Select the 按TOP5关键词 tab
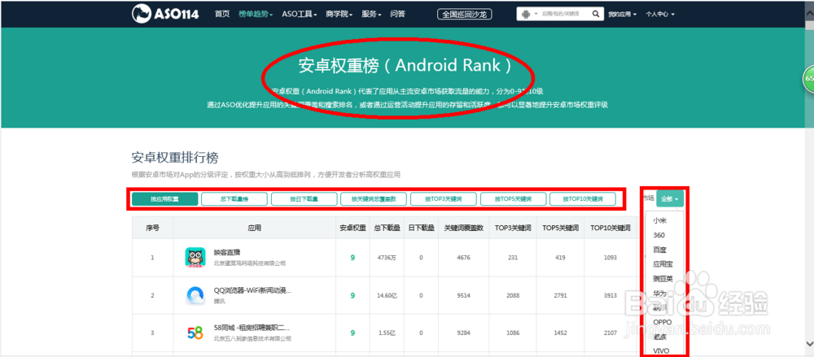Viewport: 814px width, 357px height. (513, 198)
